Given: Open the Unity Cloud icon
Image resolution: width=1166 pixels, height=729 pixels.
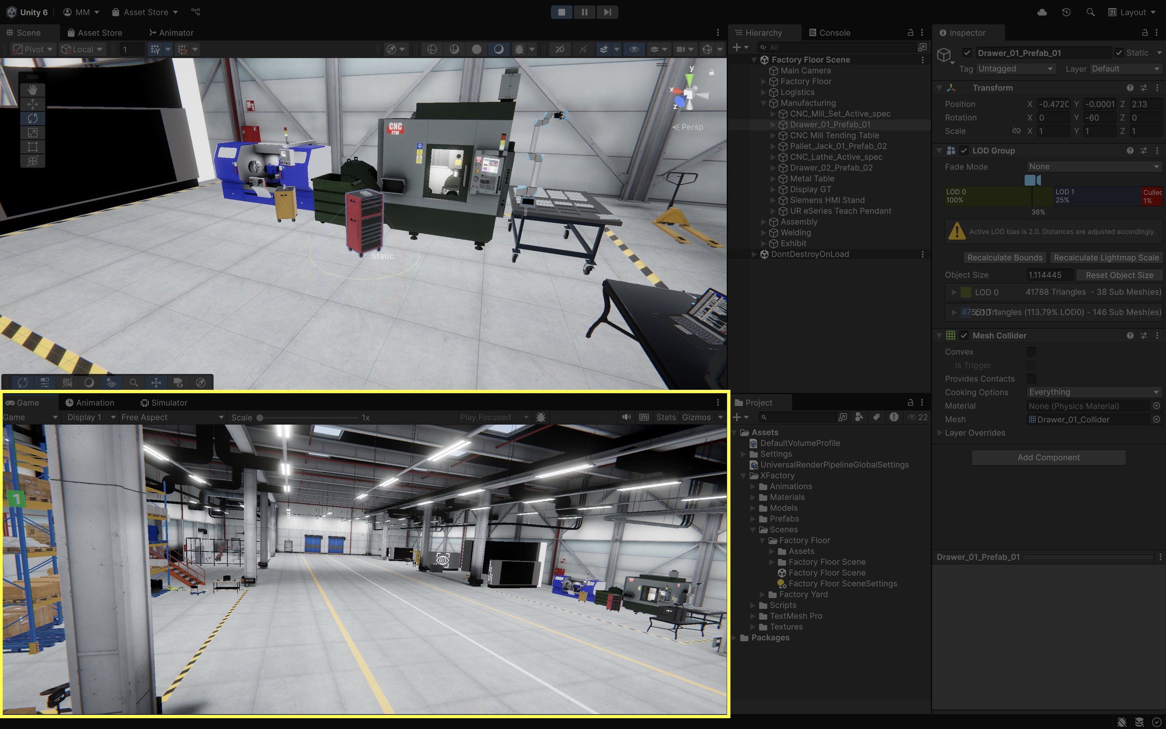Looking at the screenshot, I should tap(1042, 12).
